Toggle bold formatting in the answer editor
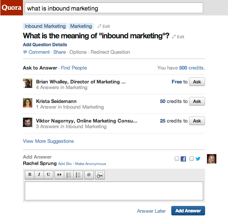The height and width of the screenshot is (221, 228). pos(29,175)
